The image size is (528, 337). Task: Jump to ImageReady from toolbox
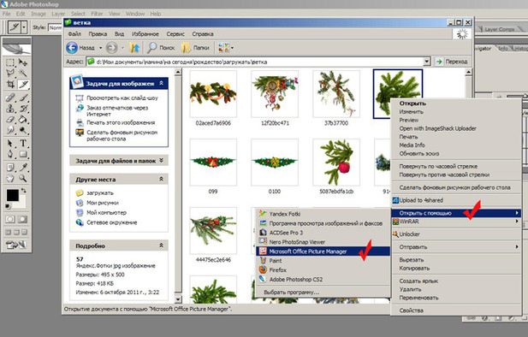16,245
